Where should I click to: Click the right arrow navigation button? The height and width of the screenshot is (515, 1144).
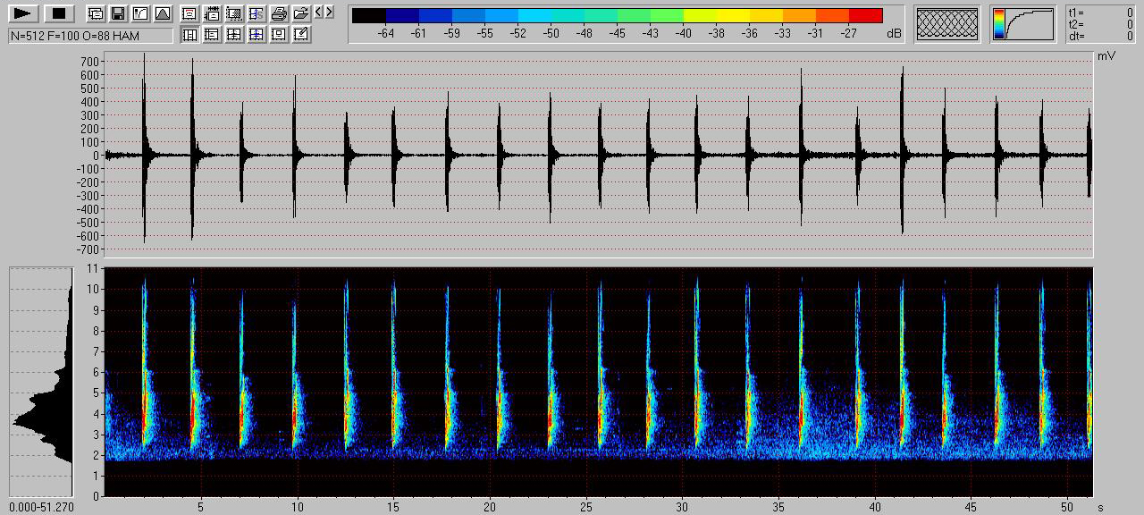point(330,13)
